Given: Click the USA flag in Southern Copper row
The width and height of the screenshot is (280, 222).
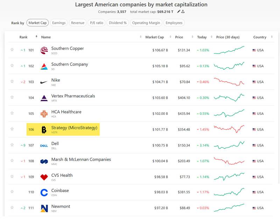Looking at the screenshot, I should click(x=254, y=50).
